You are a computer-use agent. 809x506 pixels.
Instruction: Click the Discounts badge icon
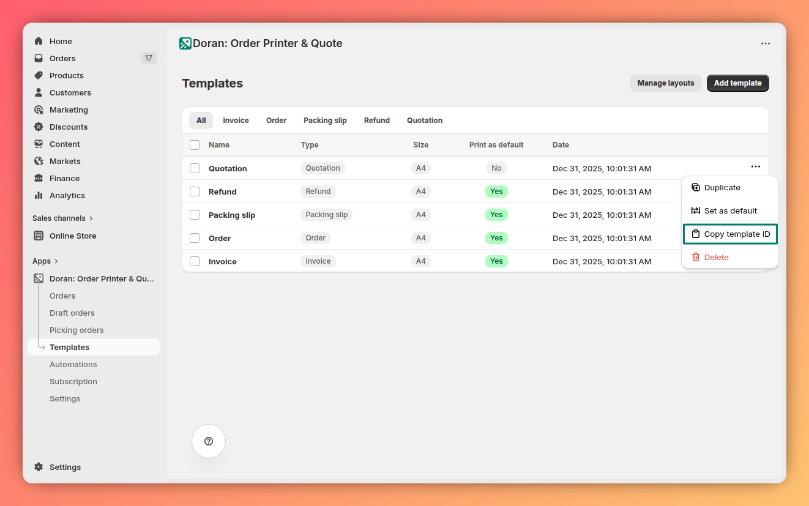pos(39,127)
